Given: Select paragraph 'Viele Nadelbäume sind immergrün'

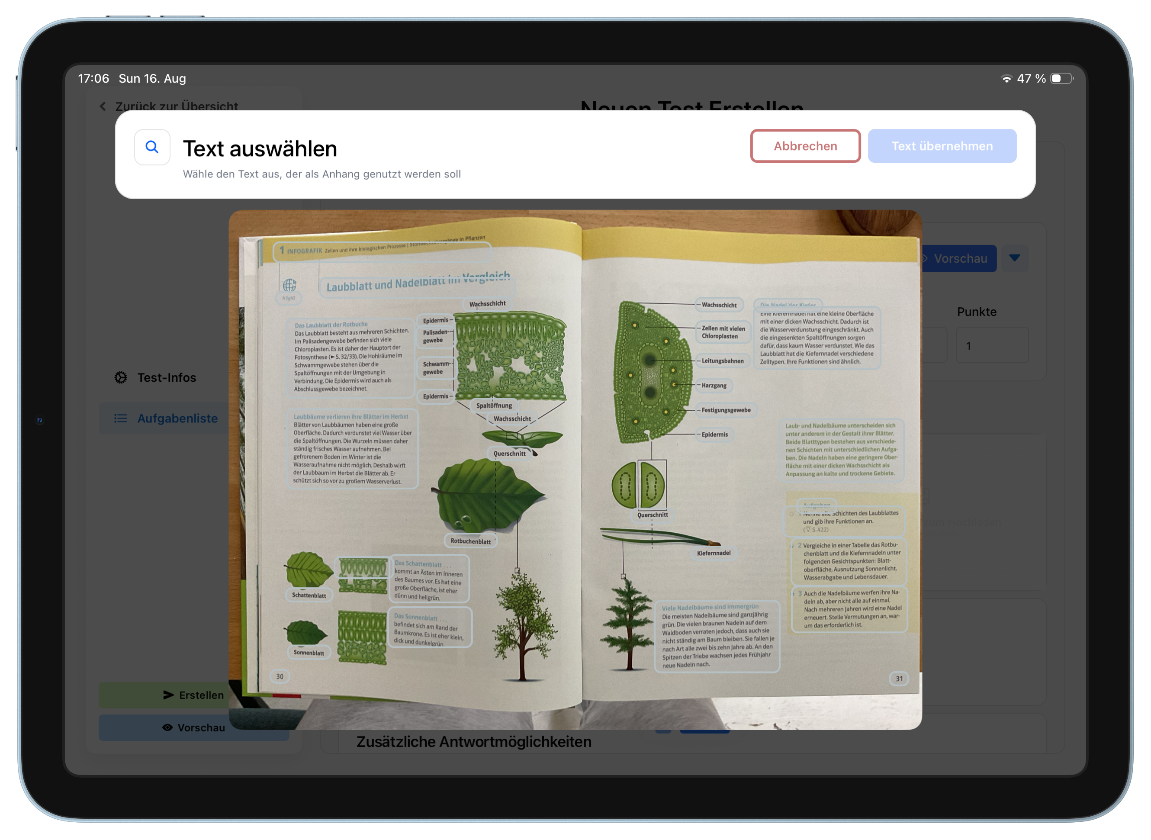Looking at the screenshot, I should coord(717,636).
